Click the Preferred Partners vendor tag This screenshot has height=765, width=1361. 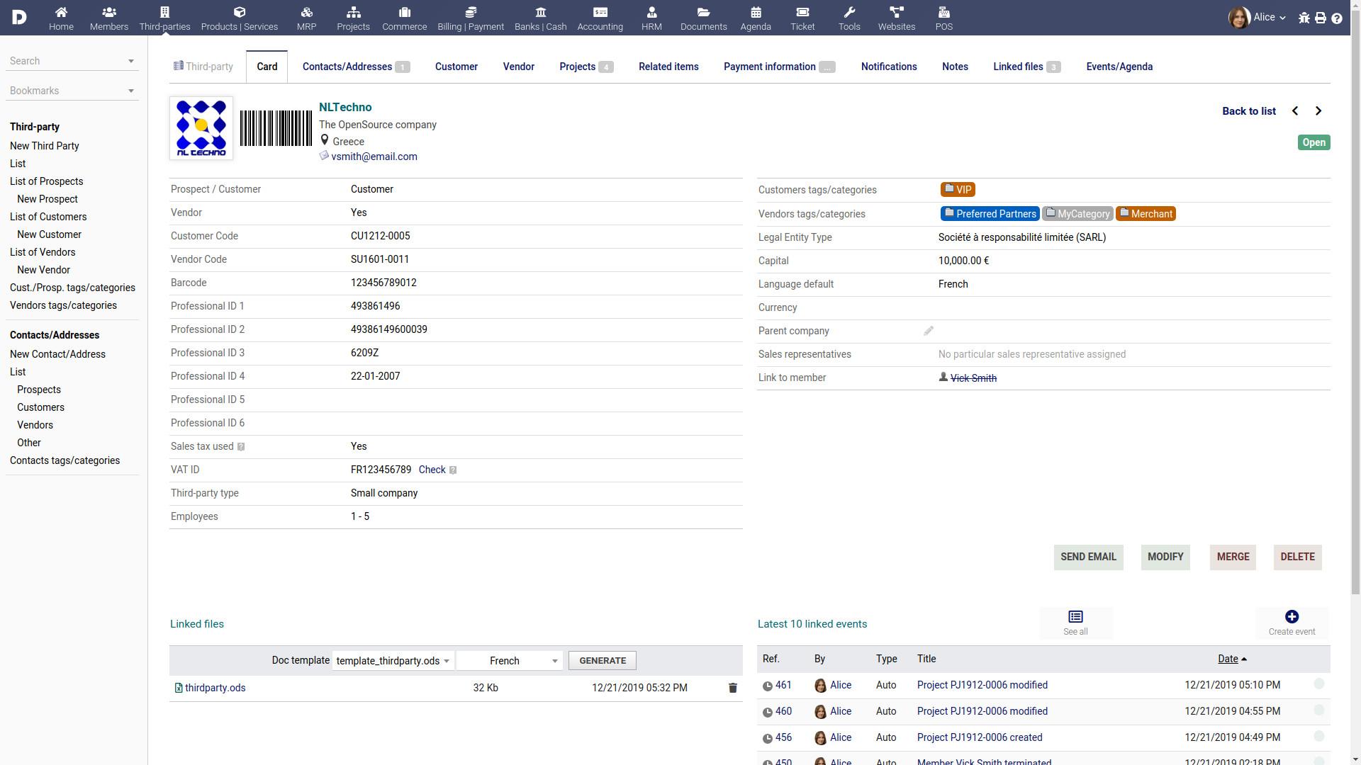click(989, 213)
